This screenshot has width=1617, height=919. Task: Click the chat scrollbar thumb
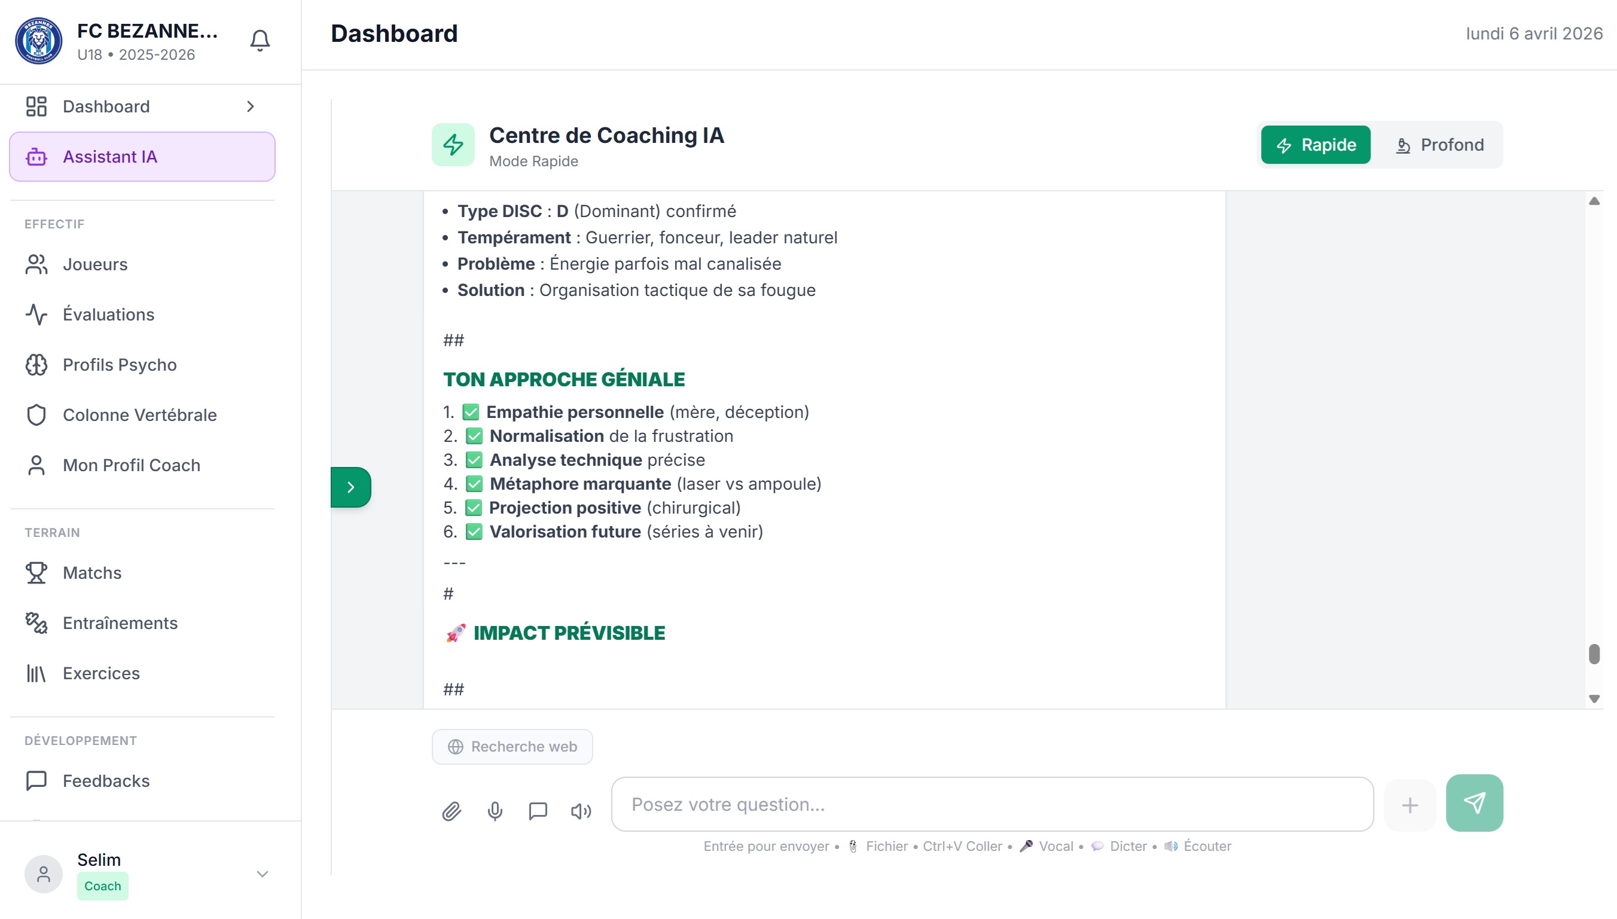(x=1594, y=654)
